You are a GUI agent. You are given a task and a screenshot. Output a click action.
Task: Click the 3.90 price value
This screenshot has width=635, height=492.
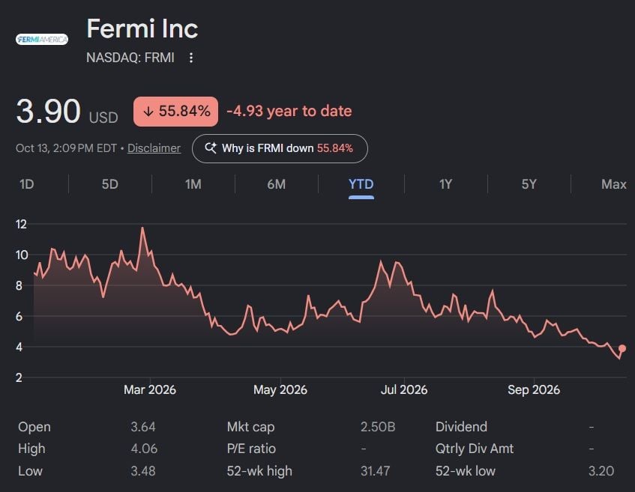[48, 111]
